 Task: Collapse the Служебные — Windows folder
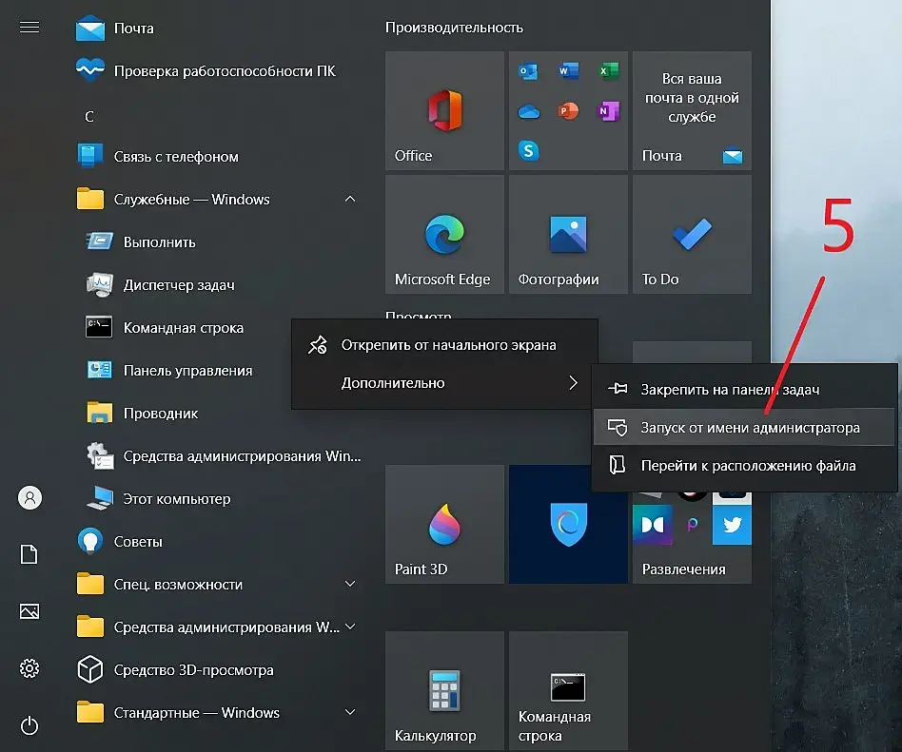(x=350, y=199)
